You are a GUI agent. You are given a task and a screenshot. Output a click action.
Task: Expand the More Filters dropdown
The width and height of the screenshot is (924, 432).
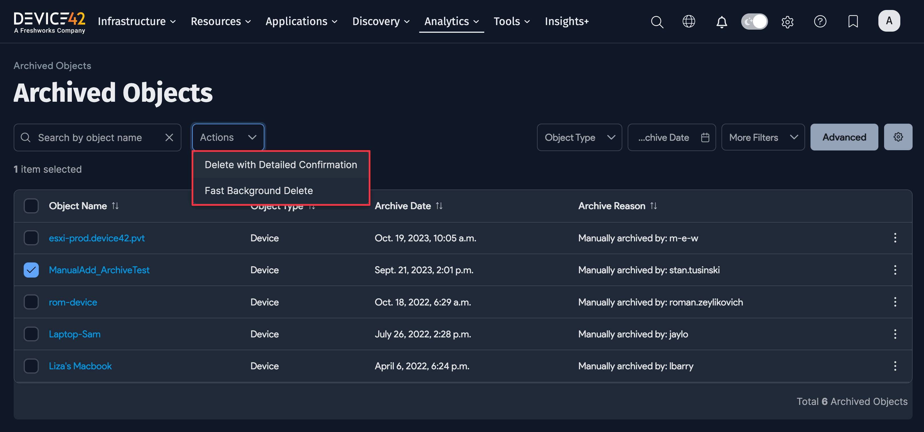pos(763,137)
